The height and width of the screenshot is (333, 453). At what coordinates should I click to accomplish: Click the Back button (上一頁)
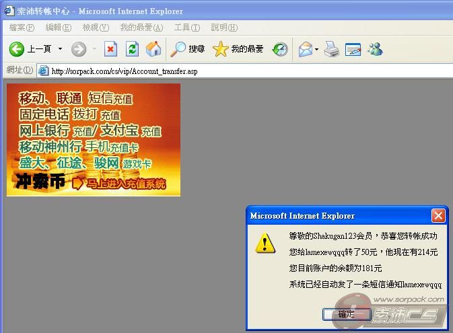[30, 49]
